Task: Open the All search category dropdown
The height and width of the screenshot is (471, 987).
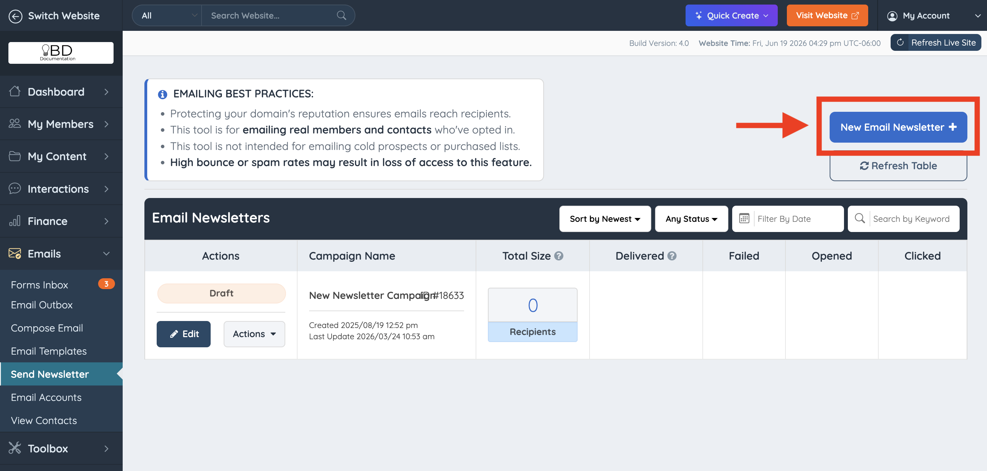Action: [167, 16]
